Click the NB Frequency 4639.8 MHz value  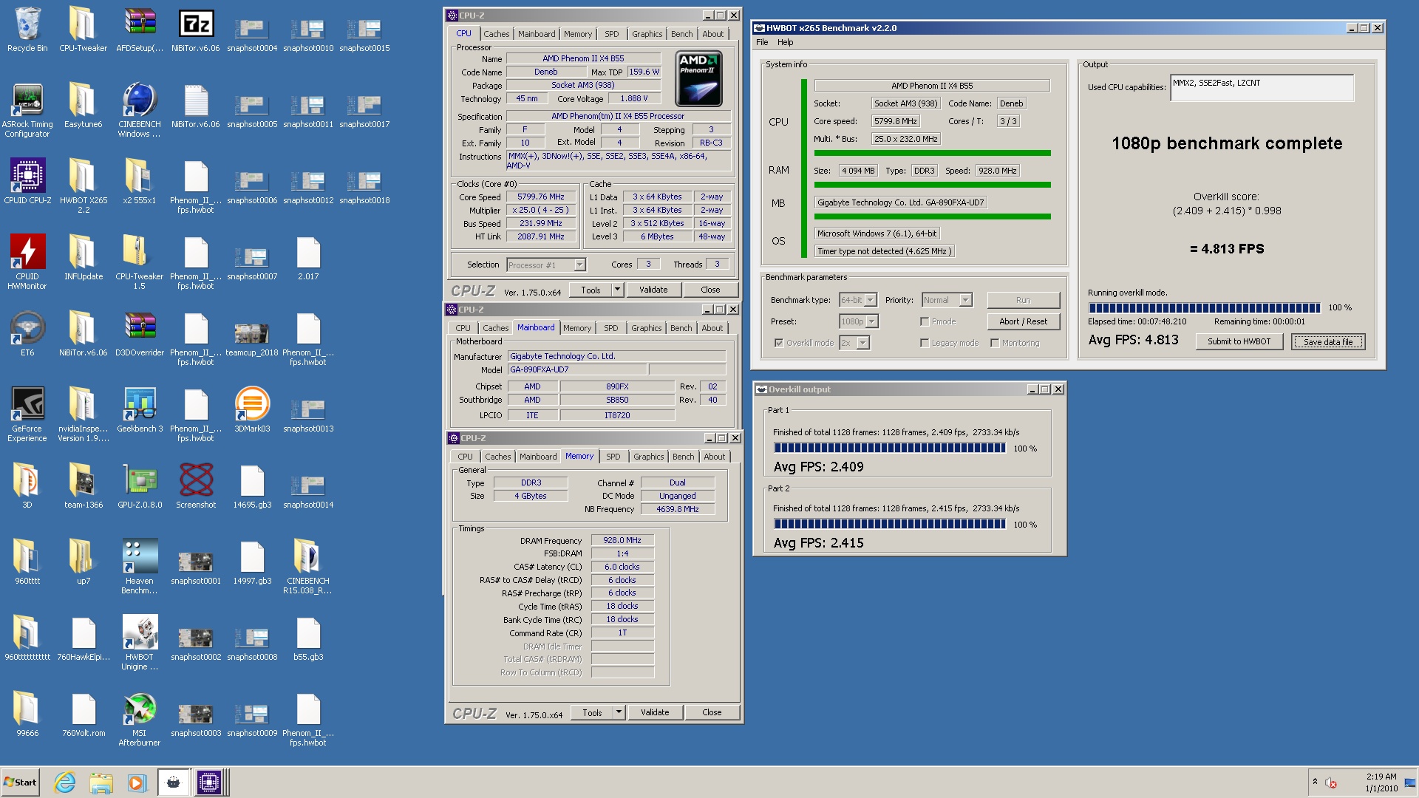click(x=678, y=509)
